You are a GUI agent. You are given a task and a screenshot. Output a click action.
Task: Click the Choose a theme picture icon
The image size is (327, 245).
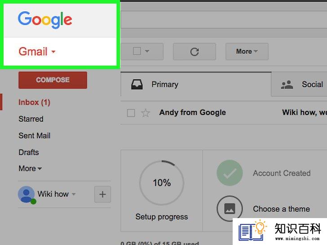point(230,209)
